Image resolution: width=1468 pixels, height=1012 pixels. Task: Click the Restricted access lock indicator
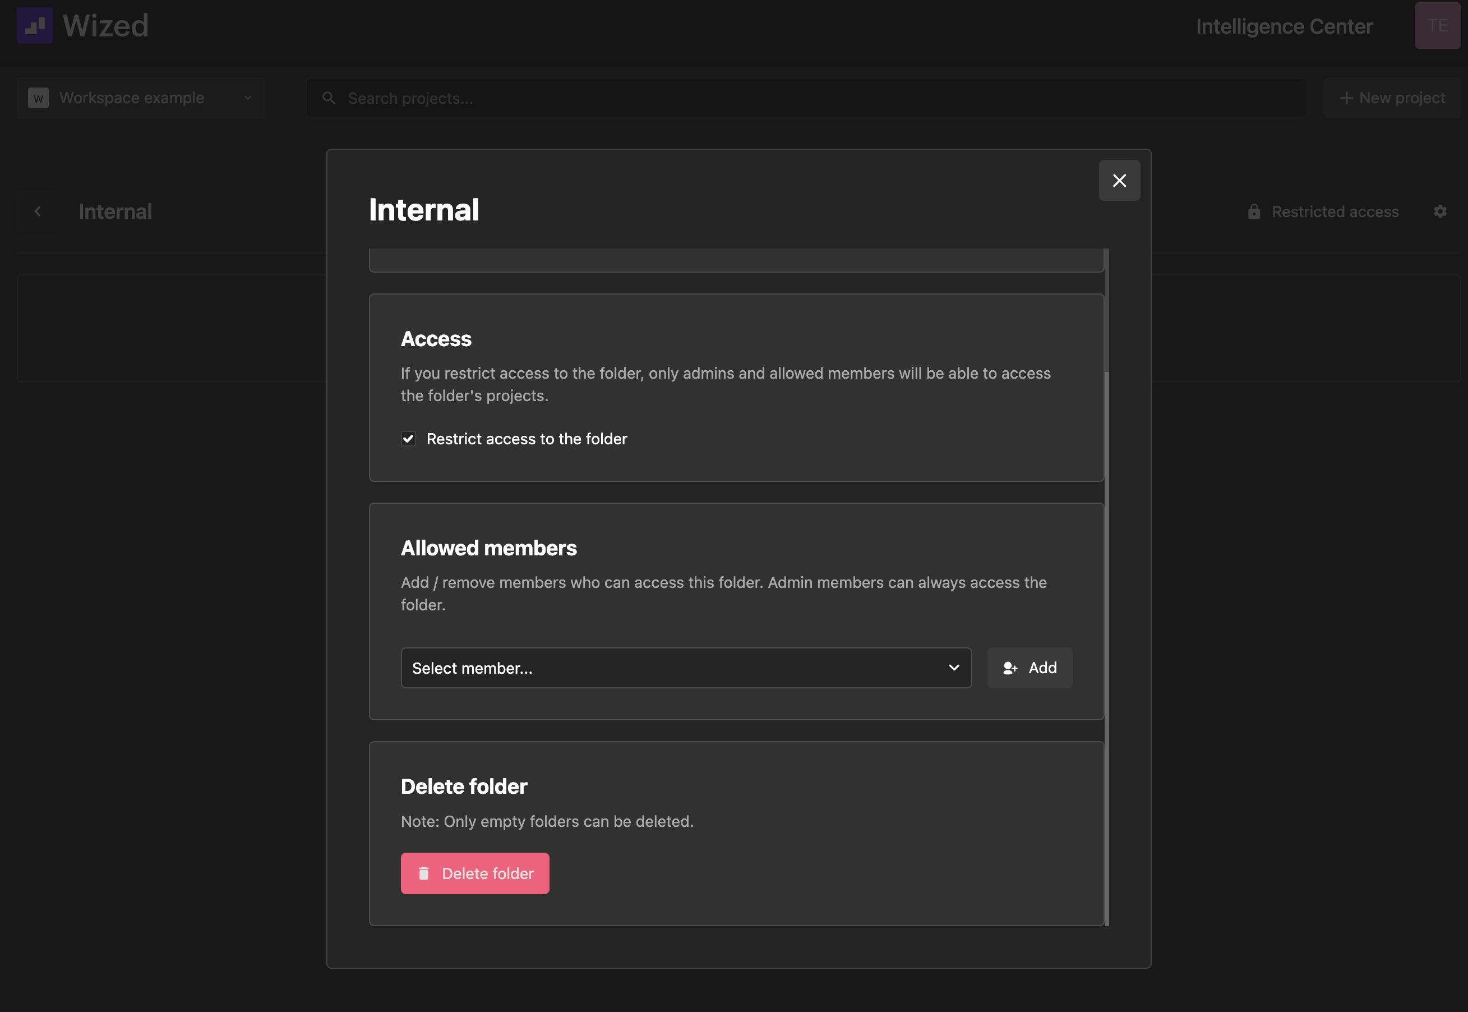[1323, 211]
